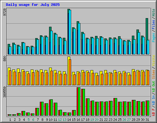
Task: Select day 10 on the x-axis
Action: click(51, 120)
